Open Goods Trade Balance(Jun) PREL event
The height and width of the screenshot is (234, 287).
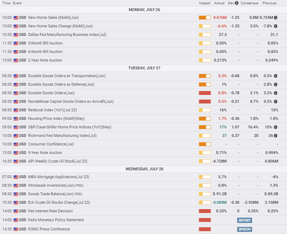click(55, 194)
